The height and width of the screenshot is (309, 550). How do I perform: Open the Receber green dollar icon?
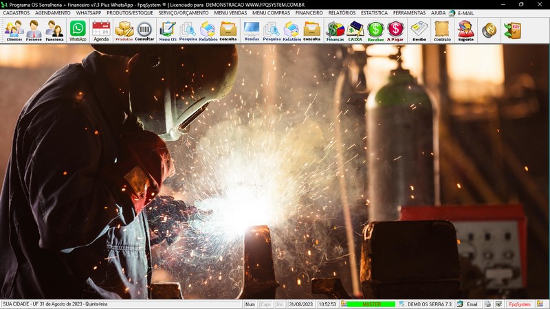click(375, 30)
